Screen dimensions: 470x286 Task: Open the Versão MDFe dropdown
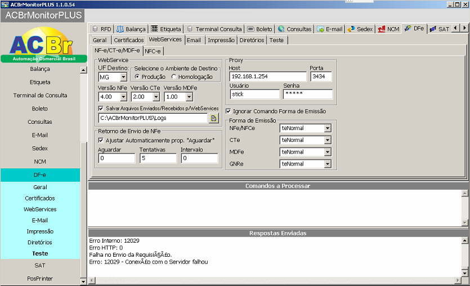point(189,97)
